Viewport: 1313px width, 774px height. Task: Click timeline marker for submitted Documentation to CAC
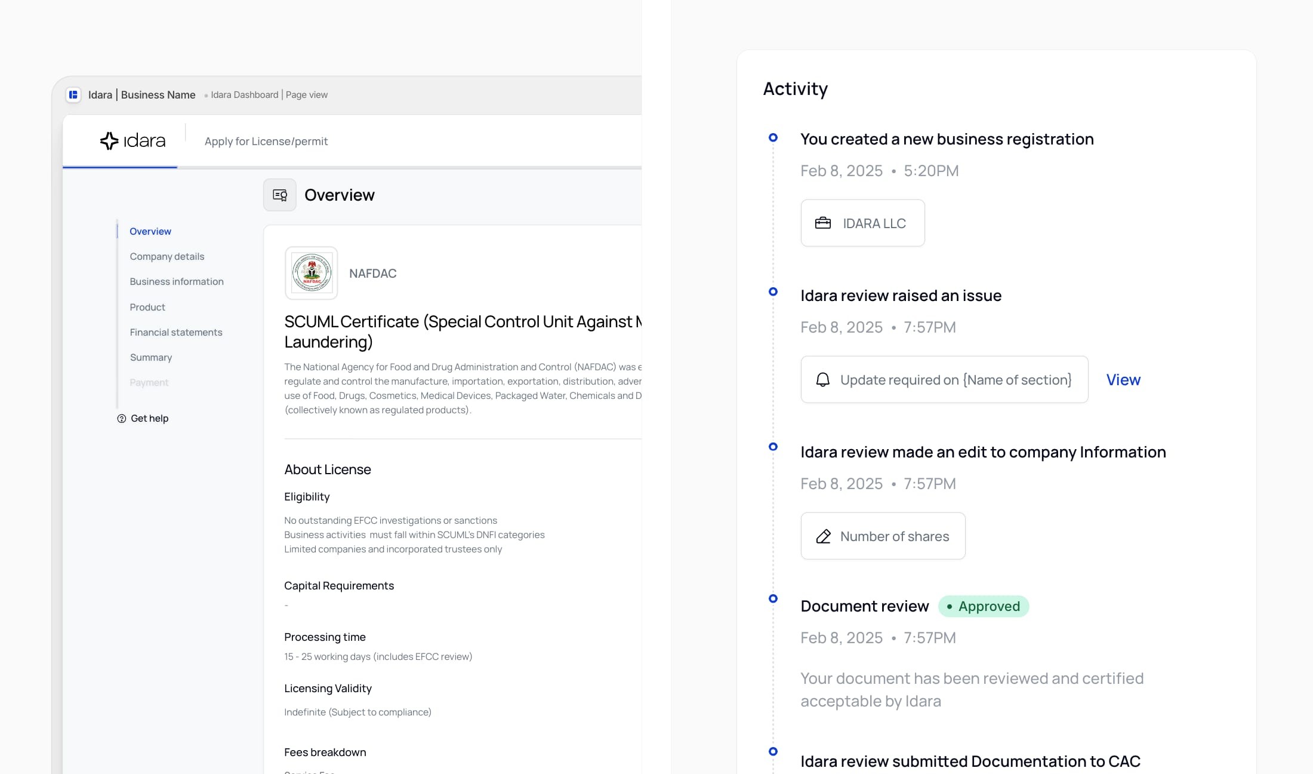773,751
